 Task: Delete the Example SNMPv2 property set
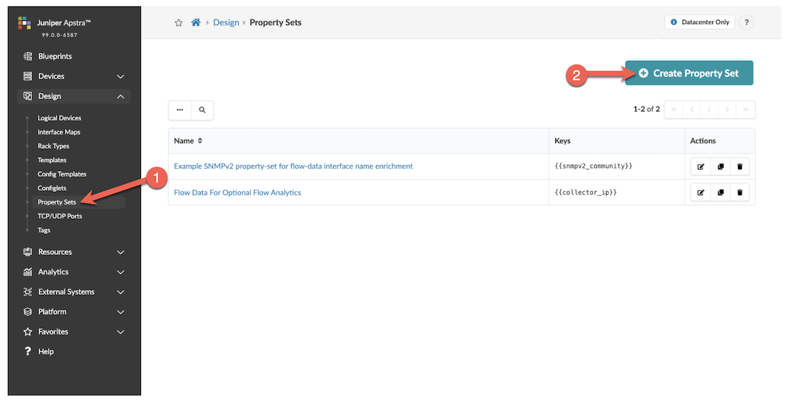[x=740, y=166]
